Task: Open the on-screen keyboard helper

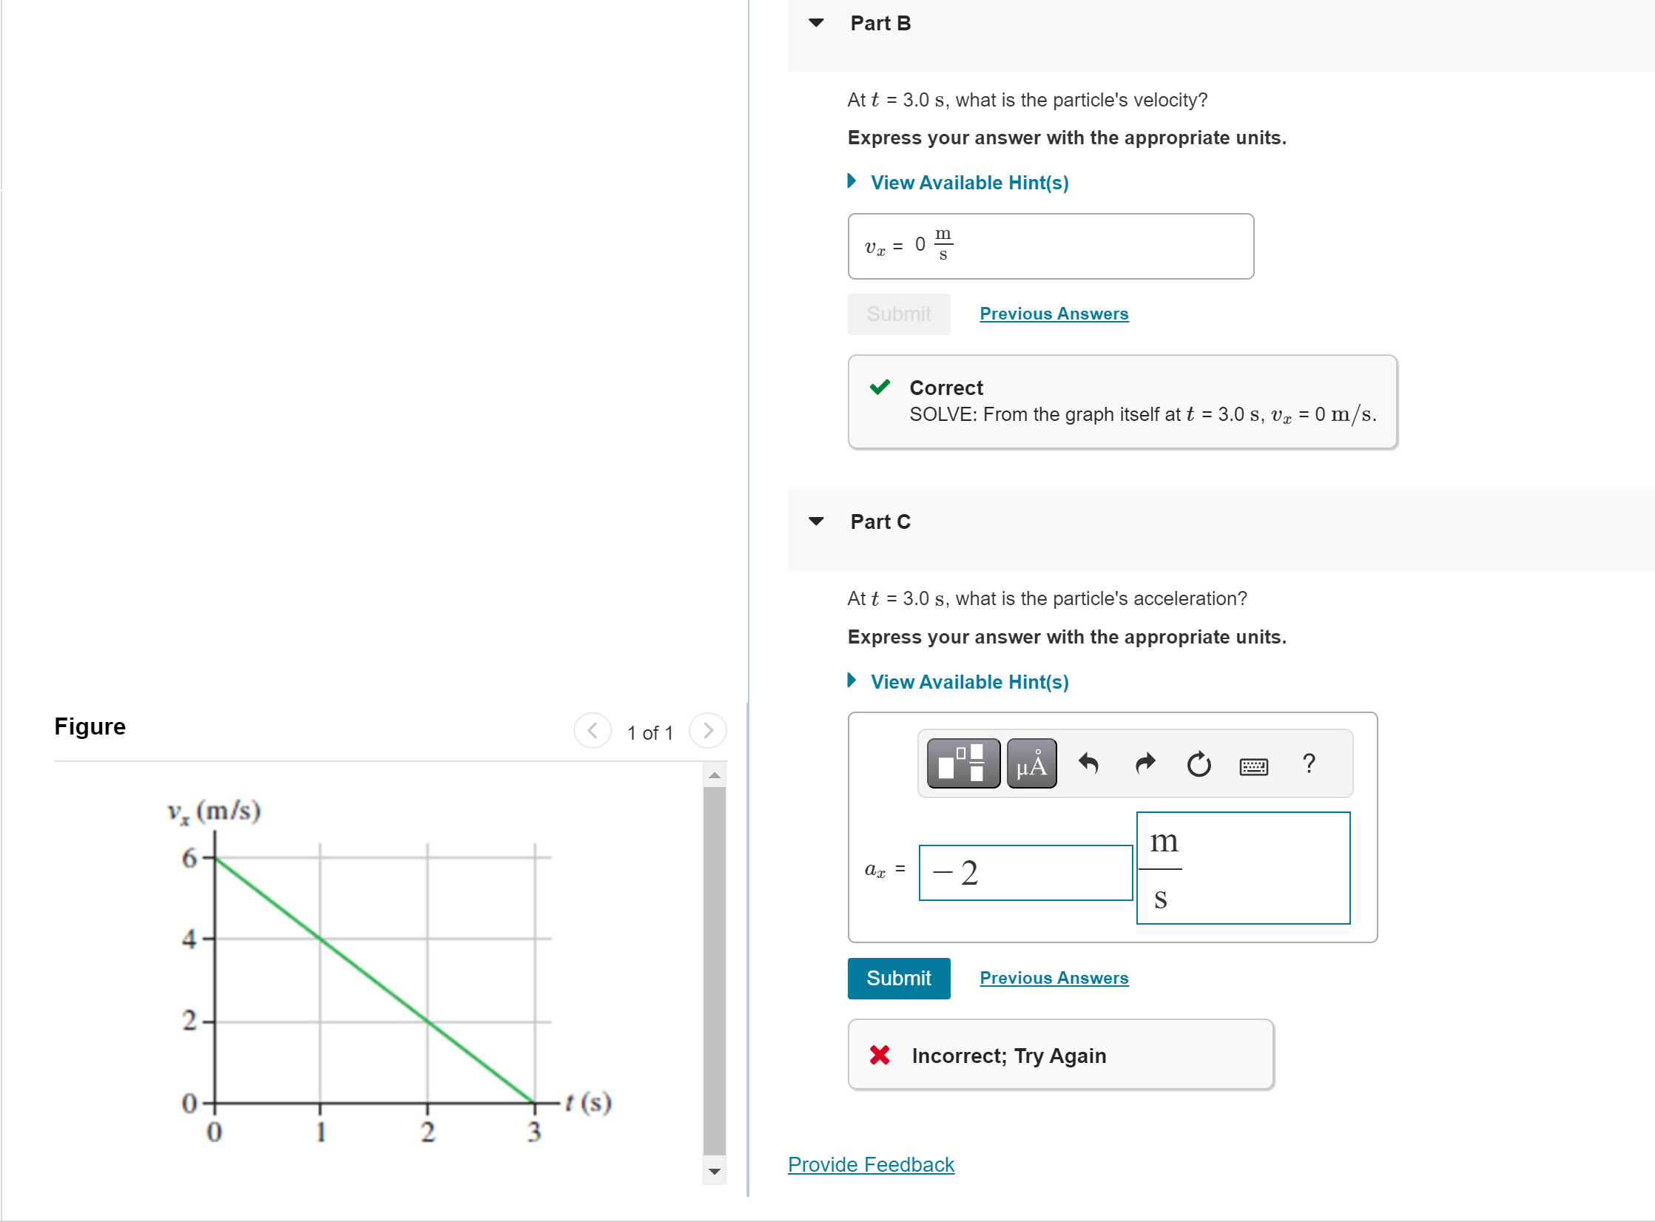Action: click(x=1254, y=766)
